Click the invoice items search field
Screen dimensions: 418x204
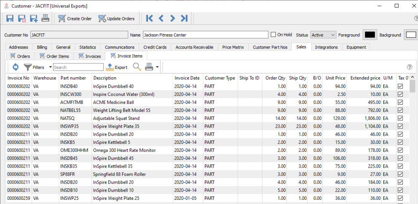[78, 67]
